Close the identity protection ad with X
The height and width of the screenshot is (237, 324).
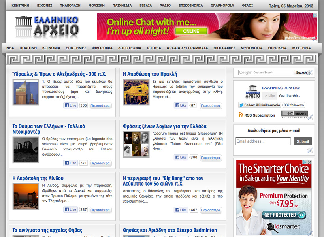tap(309, 162)
